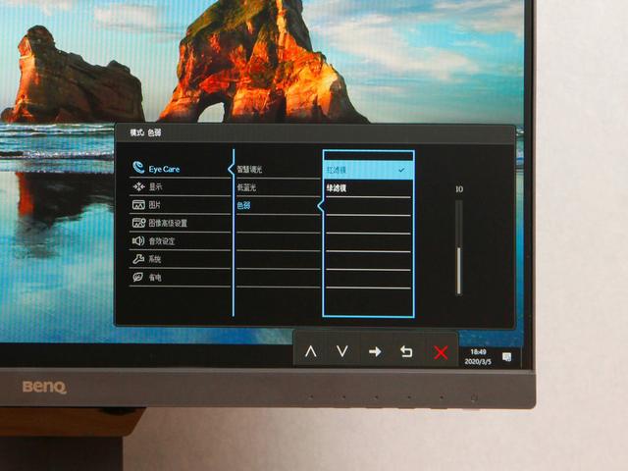Adjust the vertical filter level slider

(459, 247)
